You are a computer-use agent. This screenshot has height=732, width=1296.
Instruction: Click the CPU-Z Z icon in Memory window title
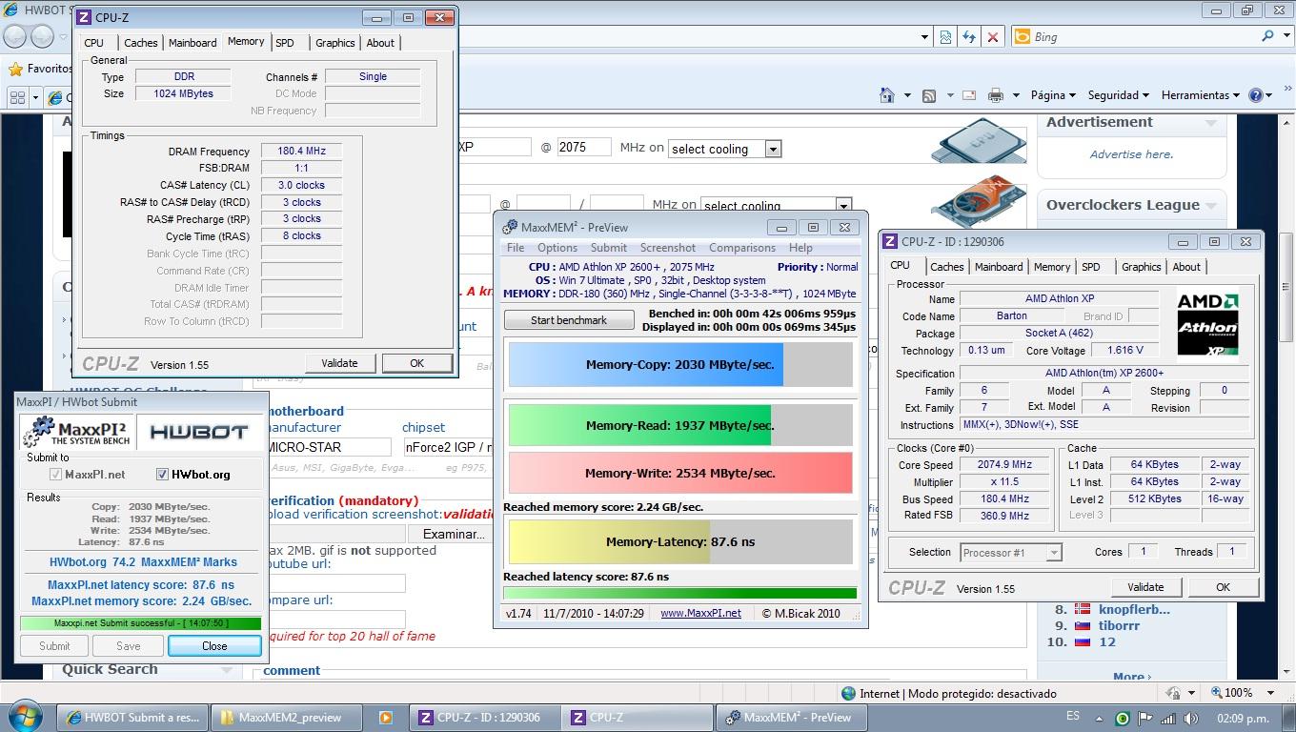[x=84, y=17]
